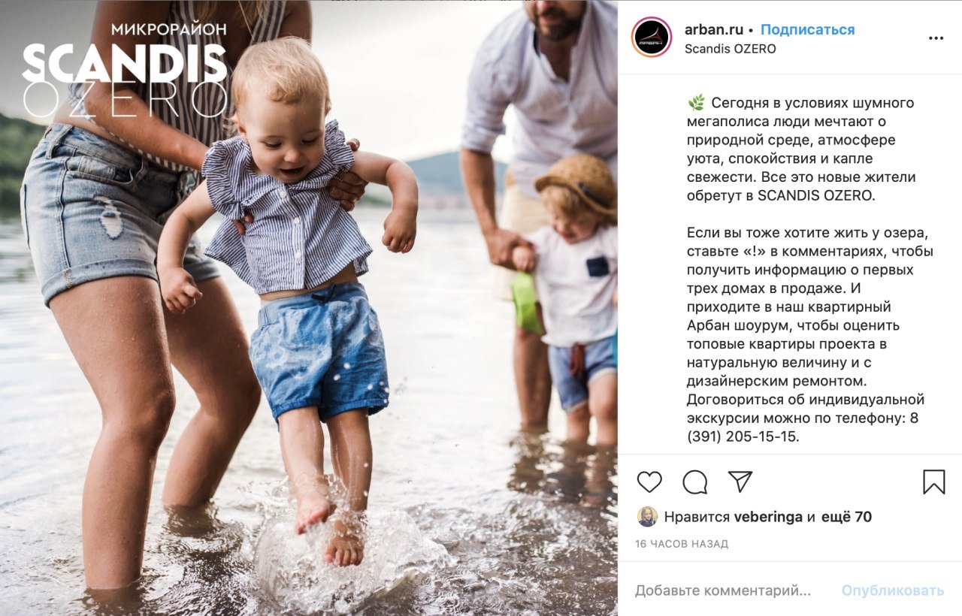Screen dimensions: 962x616
Task: Click the leaf emoji in the caption
Action: tap(697, 102)
